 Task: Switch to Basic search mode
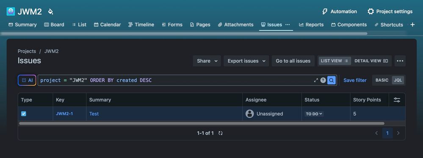[382, 80]
